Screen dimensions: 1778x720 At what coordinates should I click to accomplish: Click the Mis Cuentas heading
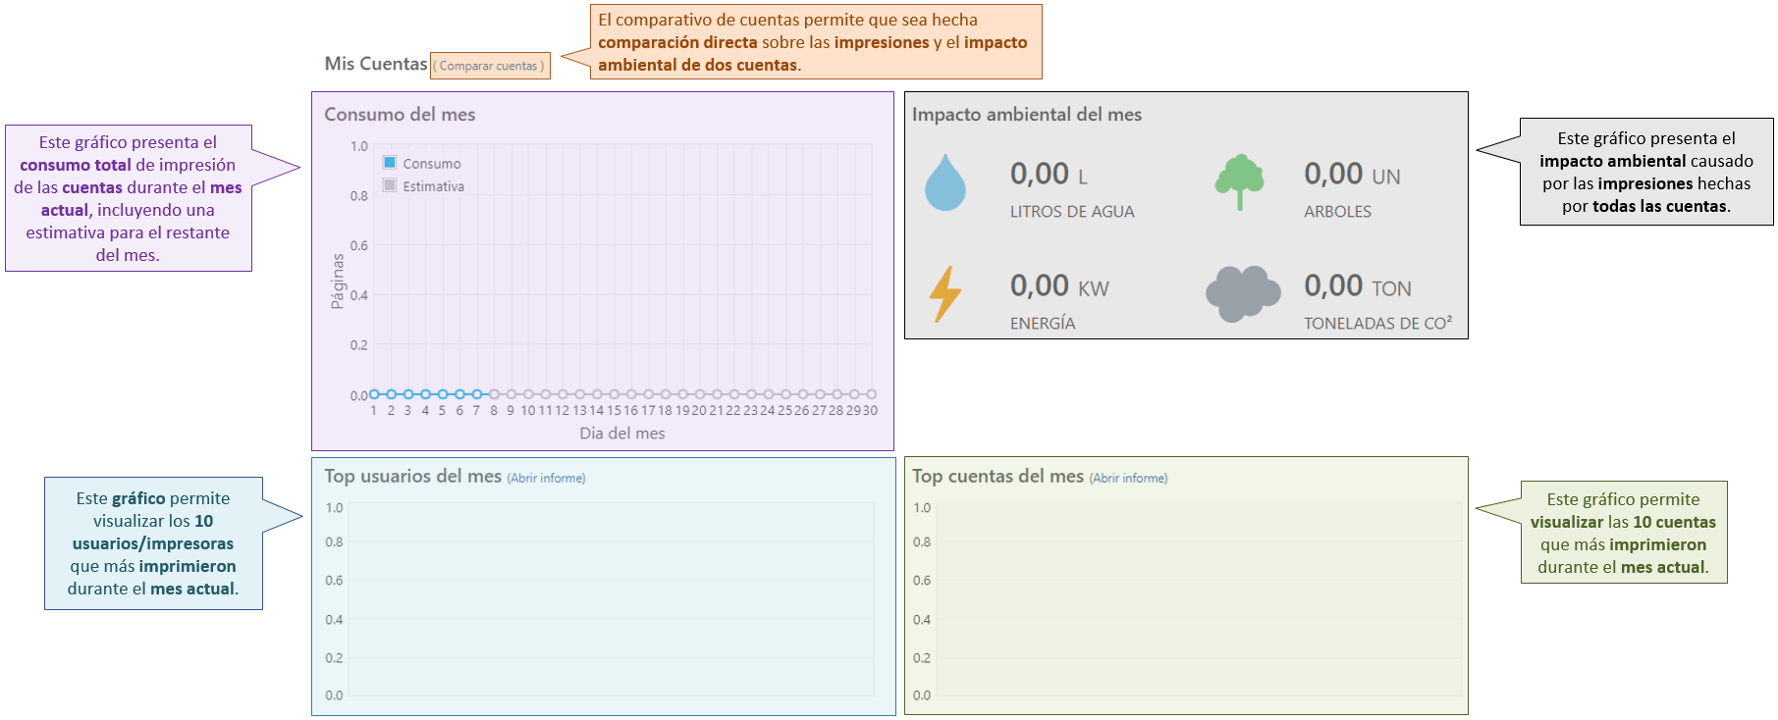click(x=375, y=64)
